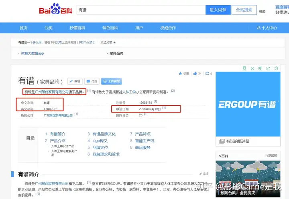The height and width of the screenshot is (199, 289).
Task: Select the 家具品牌 meaning entry
Action: tap(116, 53)
